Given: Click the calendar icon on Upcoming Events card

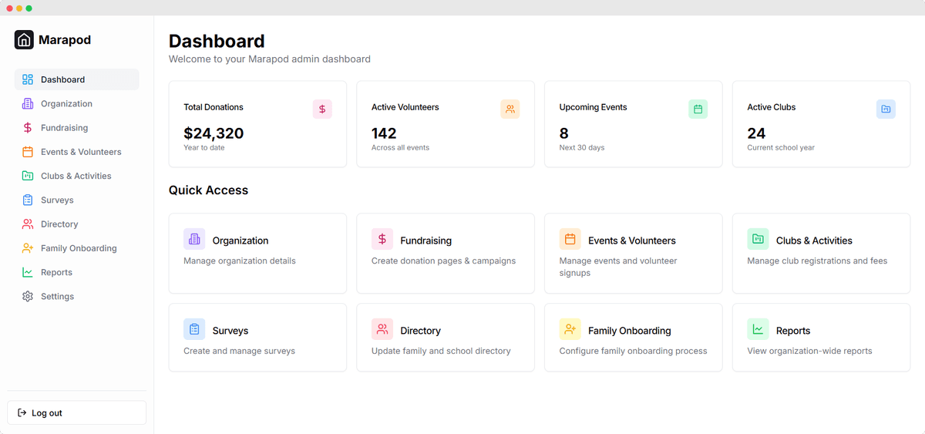Looking at the screenshot, I should pos(698,109).
